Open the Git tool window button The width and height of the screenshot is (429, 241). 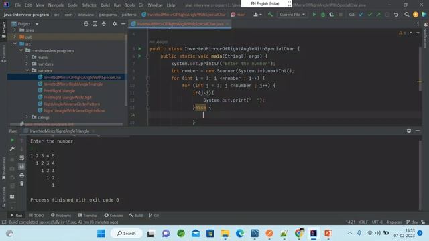pos(154,216)
